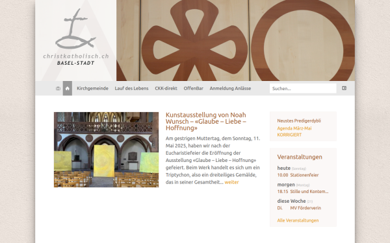Click the Neustes Predigerdybli heading

(299, 121)
